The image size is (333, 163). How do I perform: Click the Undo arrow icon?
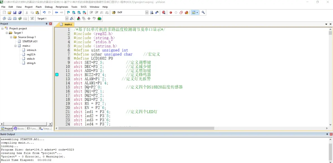click(44, 13)
